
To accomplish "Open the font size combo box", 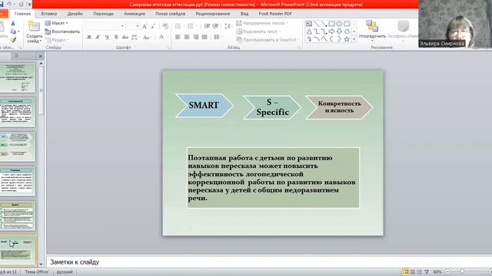I will point(132,26).
